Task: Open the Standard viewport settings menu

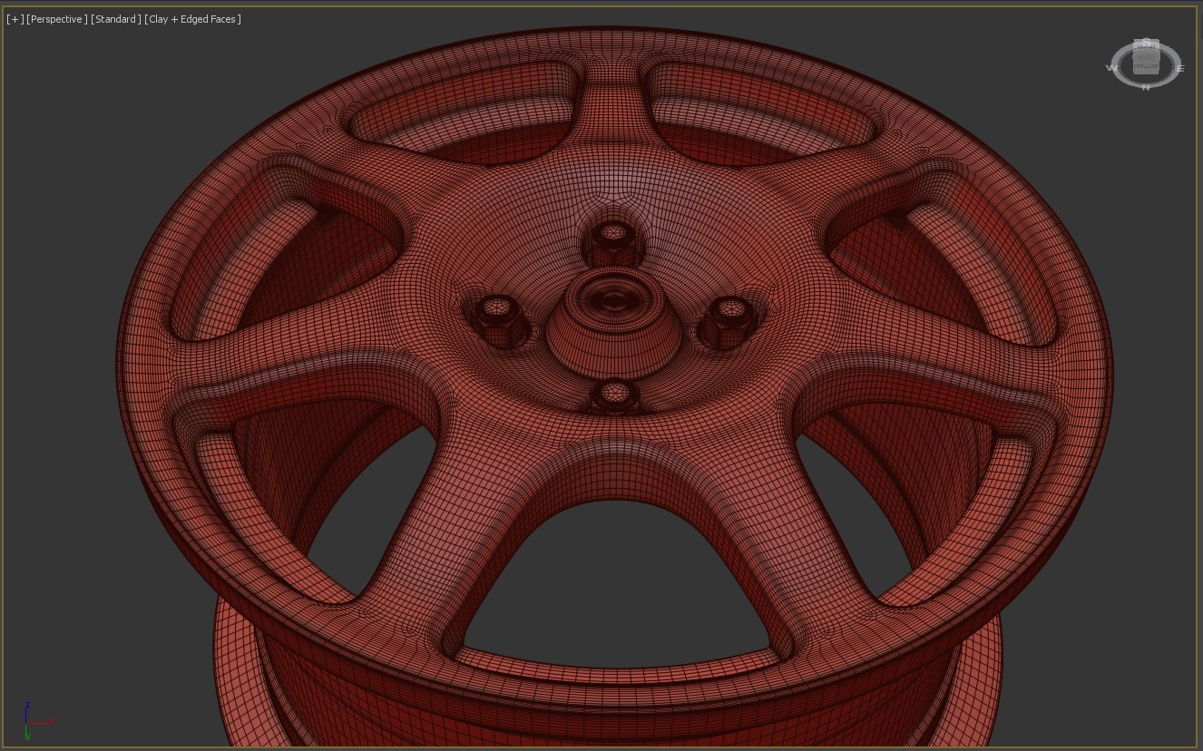Action: [x=116, y=19]
